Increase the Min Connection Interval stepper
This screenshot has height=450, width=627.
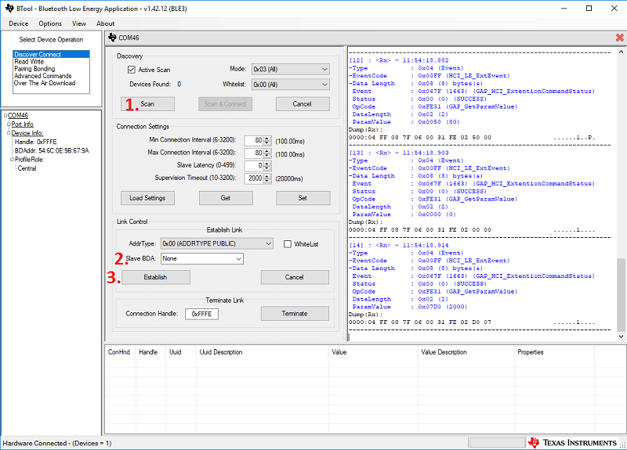coord(267,138)
